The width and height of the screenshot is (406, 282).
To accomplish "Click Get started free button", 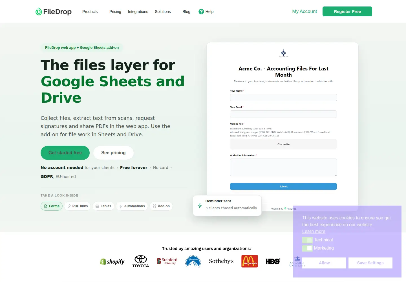I will pyautogui.click(x=65, y=153).
